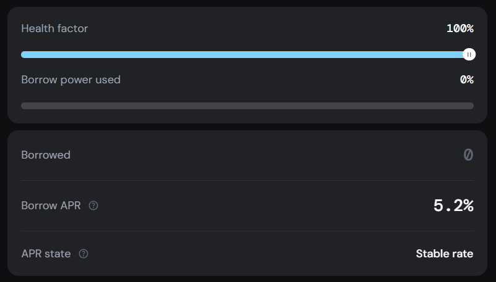Click the APR state help icon

click(83, 254)
